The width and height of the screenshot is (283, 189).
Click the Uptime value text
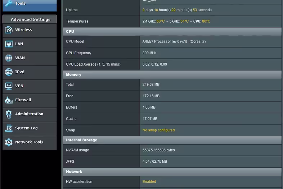(x=177, y=10)
